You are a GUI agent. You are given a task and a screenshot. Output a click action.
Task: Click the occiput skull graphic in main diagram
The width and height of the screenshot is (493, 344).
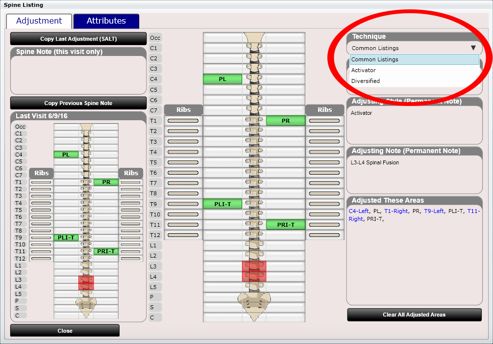(254, 38)
